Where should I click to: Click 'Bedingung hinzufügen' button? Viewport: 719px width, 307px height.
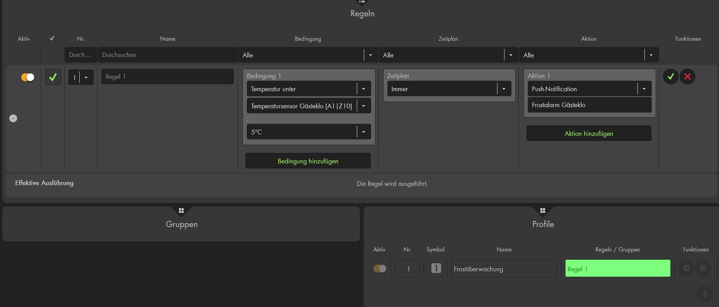click(x=308, y=161)
